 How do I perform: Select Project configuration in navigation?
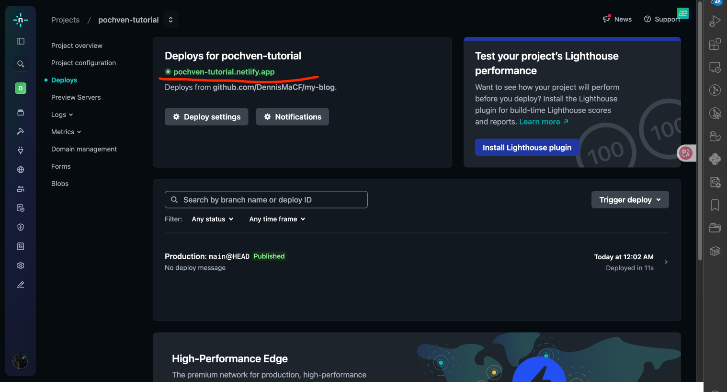83,63
